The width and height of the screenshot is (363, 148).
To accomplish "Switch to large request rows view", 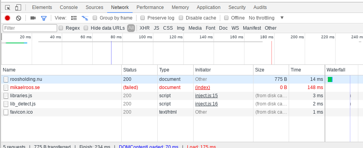I will tap(74, 18).
